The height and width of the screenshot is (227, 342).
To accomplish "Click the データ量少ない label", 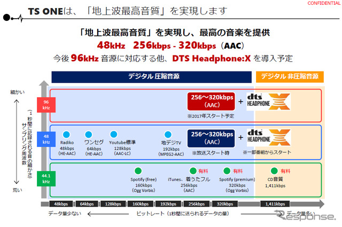I will coord(65,214).
